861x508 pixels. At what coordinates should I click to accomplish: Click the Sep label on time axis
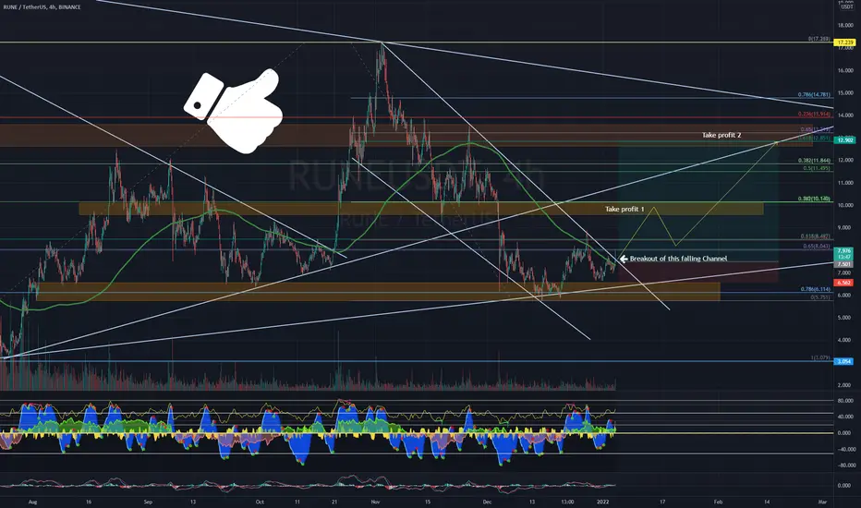[147, 502]
